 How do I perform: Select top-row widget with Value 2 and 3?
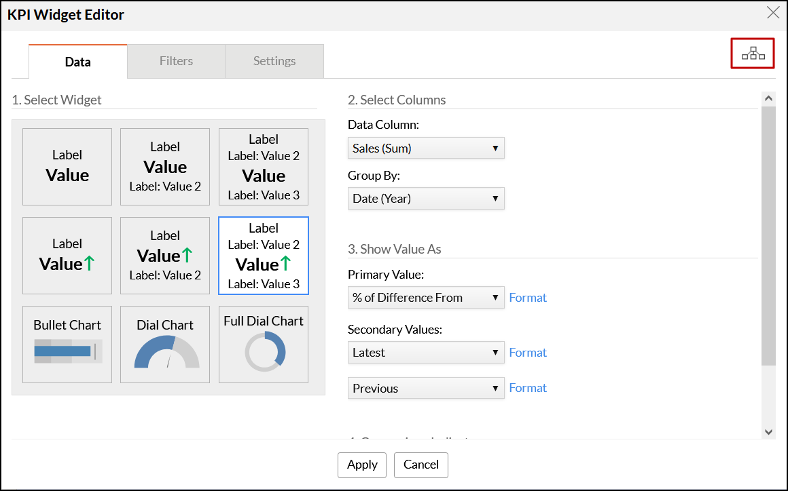pyautogui.click(x=263, y=167)
